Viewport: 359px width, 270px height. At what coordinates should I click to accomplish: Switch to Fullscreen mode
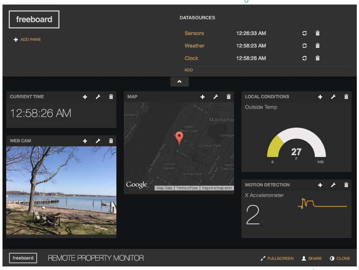(277, 258)
